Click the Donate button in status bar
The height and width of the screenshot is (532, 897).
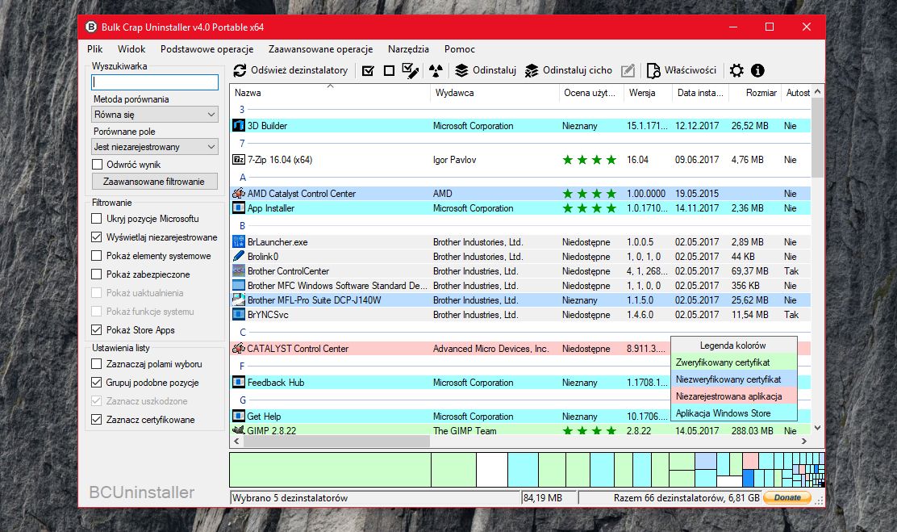pyautogui.click(x=787, y=498)
